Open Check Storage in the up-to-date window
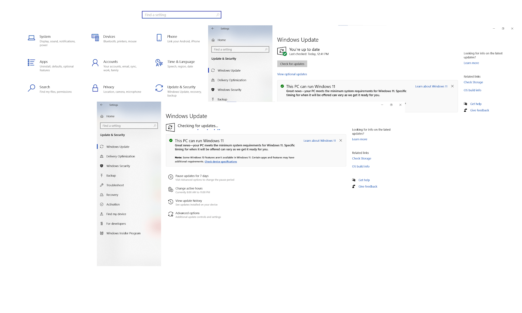522x313 pixels. [x=473, y=82]
